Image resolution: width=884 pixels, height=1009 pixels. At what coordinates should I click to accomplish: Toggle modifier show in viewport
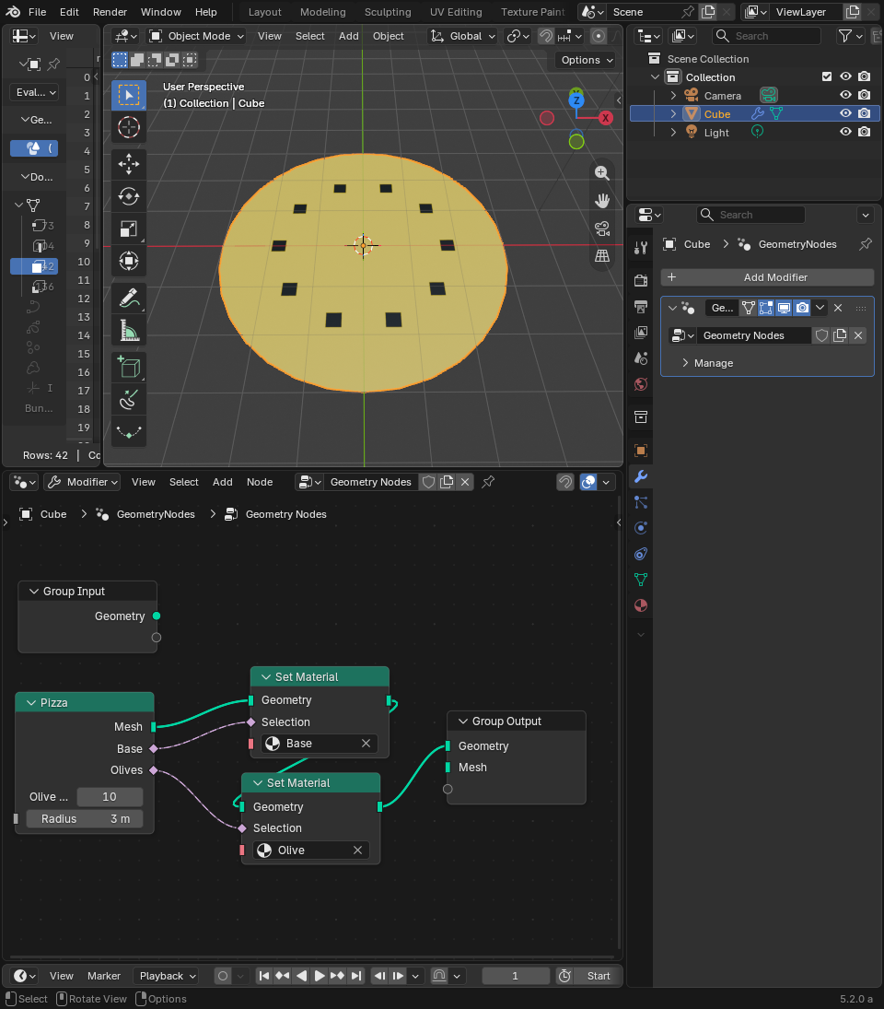(x=784, y=308)
